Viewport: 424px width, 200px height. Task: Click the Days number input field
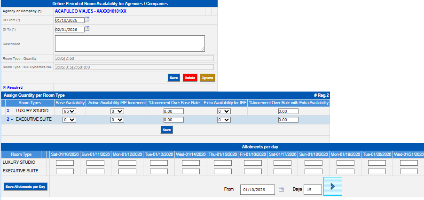pyautogui.click(x=313, y=190)
